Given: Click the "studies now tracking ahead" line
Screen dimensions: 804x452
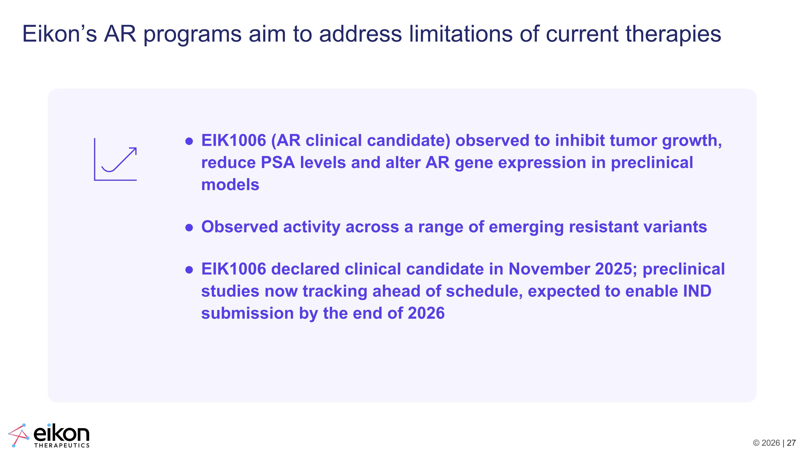Looking at the screenshot, I should pos(456,291).
